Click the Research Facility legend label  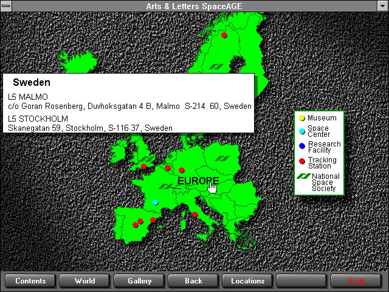324,147
